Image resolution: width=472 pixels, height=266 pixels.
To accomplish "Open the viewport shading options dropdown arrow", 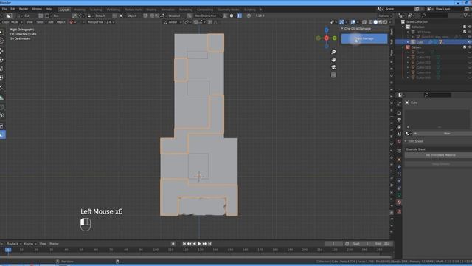I will [x=390, y=22].
